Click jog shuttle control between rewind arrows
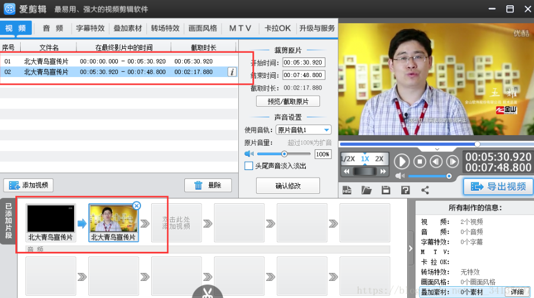 364,171
